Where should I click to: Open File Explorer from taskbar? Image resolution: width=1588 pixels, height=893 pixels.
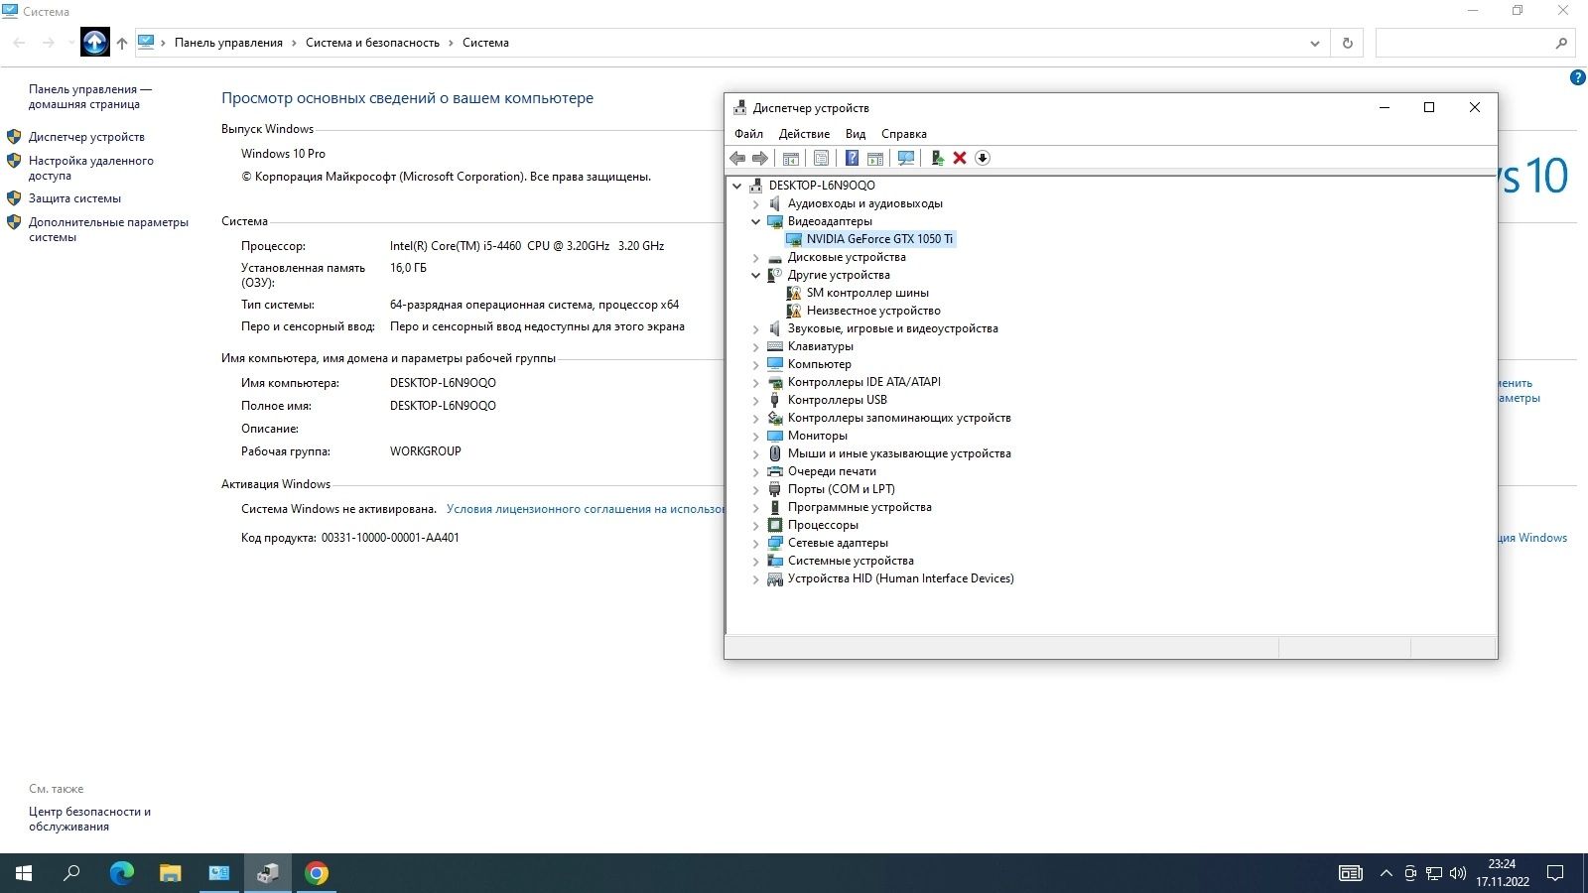tap(170, 873)
